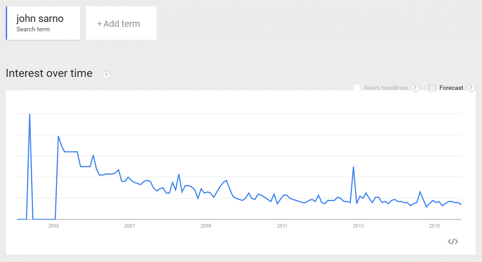Click the 2015 axis label
Image resolution: width=482 pixels, height=262 pixels.
click(x=435, y=226)
